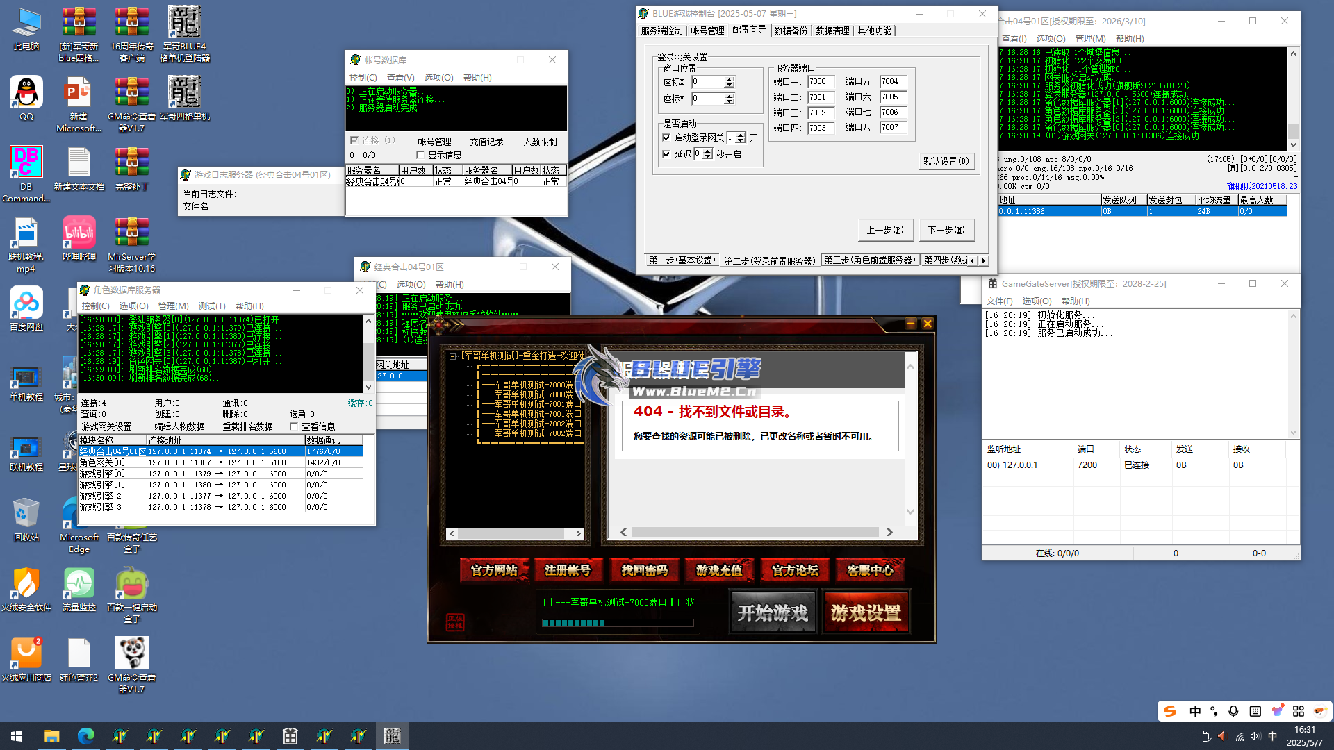Open the 哔哩哔哩 desktop icon

(x=79, y=239)
